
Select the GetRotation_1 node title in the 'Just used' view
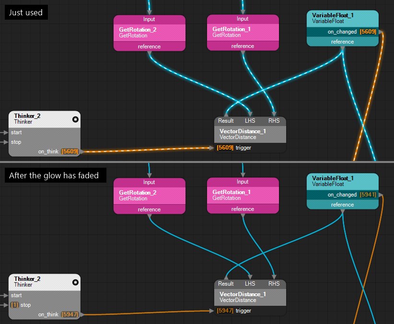232,29
